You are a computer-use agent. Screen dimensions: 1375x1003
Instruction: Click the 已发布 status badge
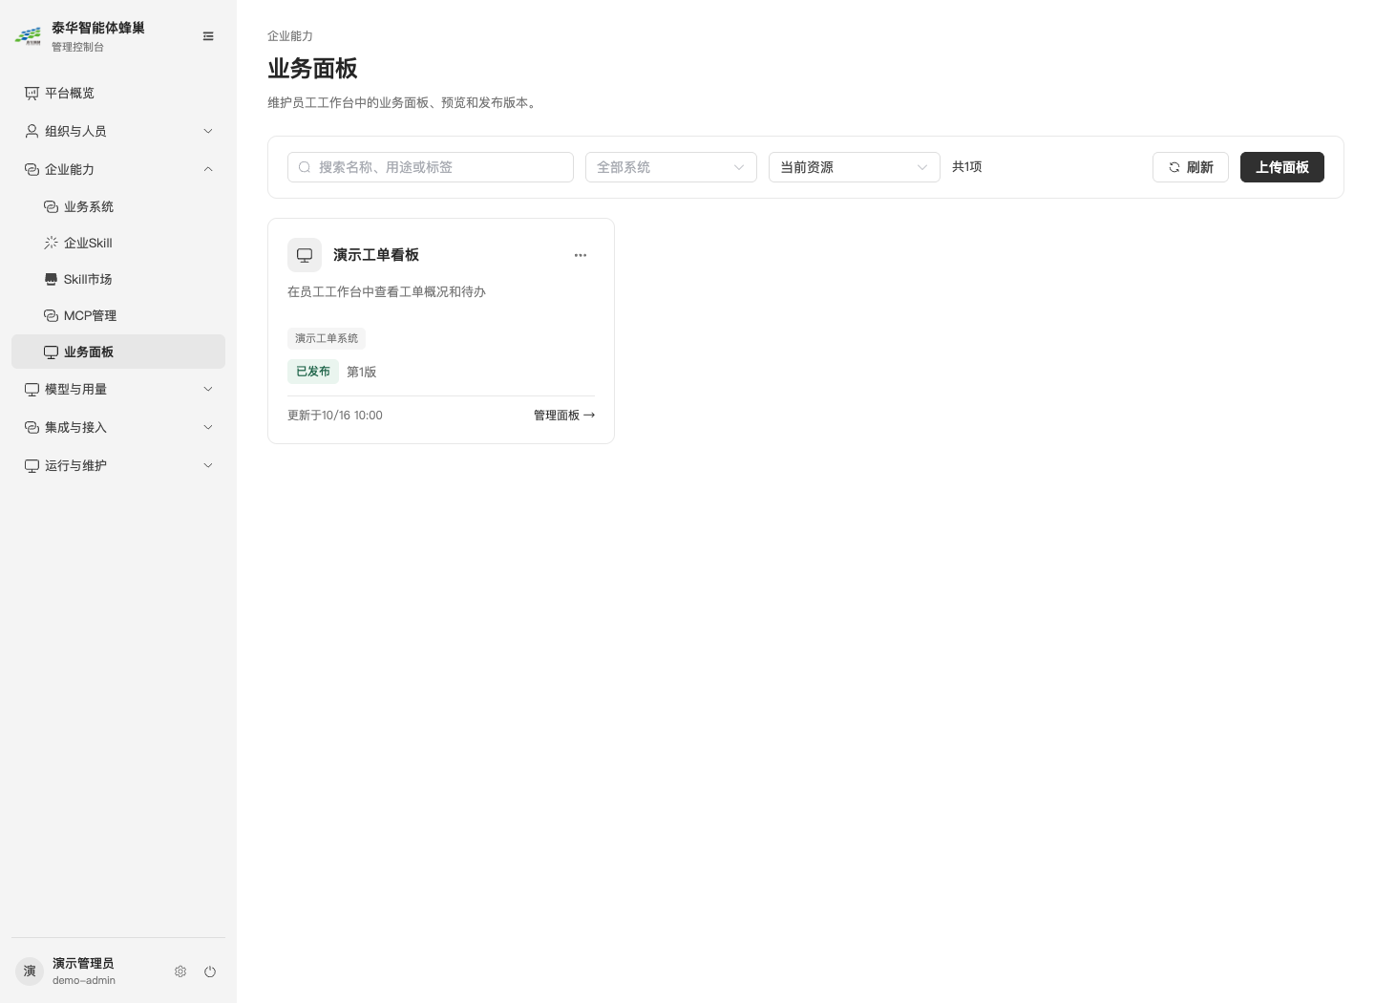(x=313, y=372)
